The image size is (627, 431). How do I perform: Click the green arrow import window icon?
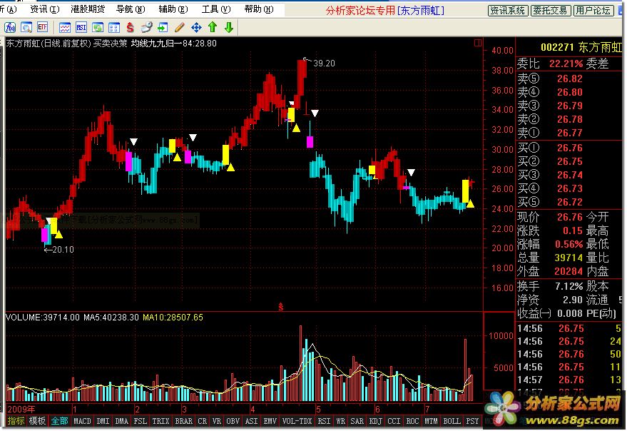[163, 27]
